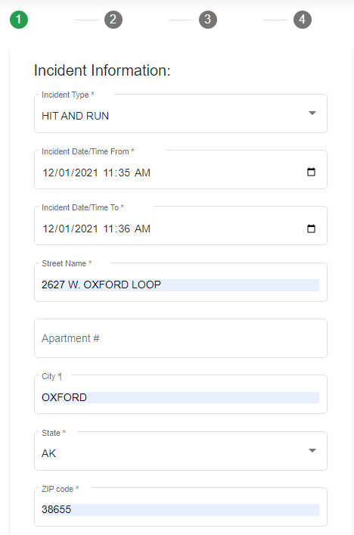This screenshot has height=535, width=354.
Task: Jump to step 2 circle
Action: coord(113,20)
